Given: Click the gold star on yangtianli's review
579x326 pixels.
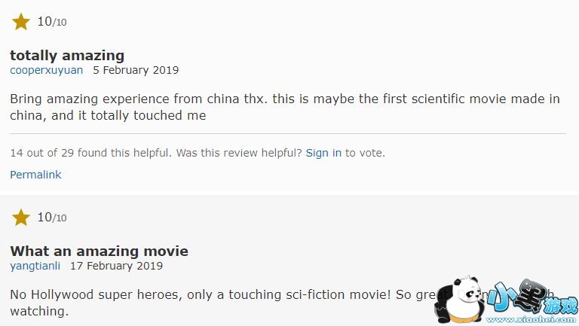Looking at the screenshot, I should tap(21, 218).
